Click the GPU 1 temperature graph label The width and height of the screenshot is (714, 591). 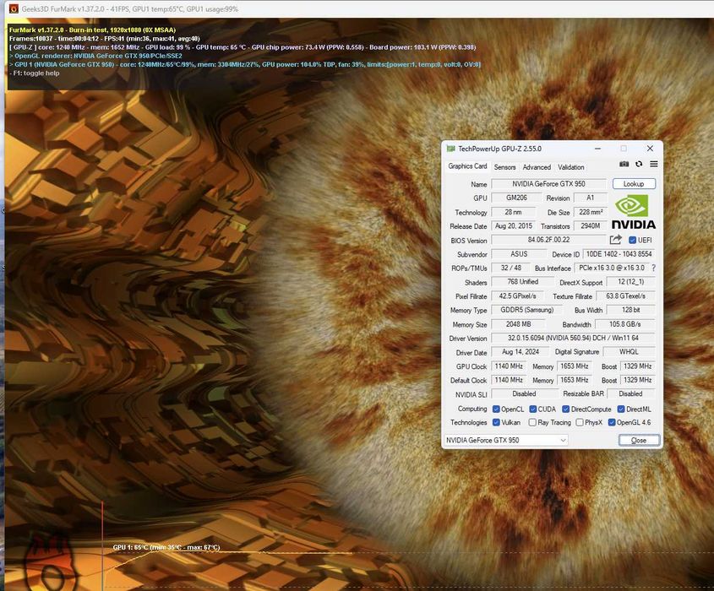166,547
